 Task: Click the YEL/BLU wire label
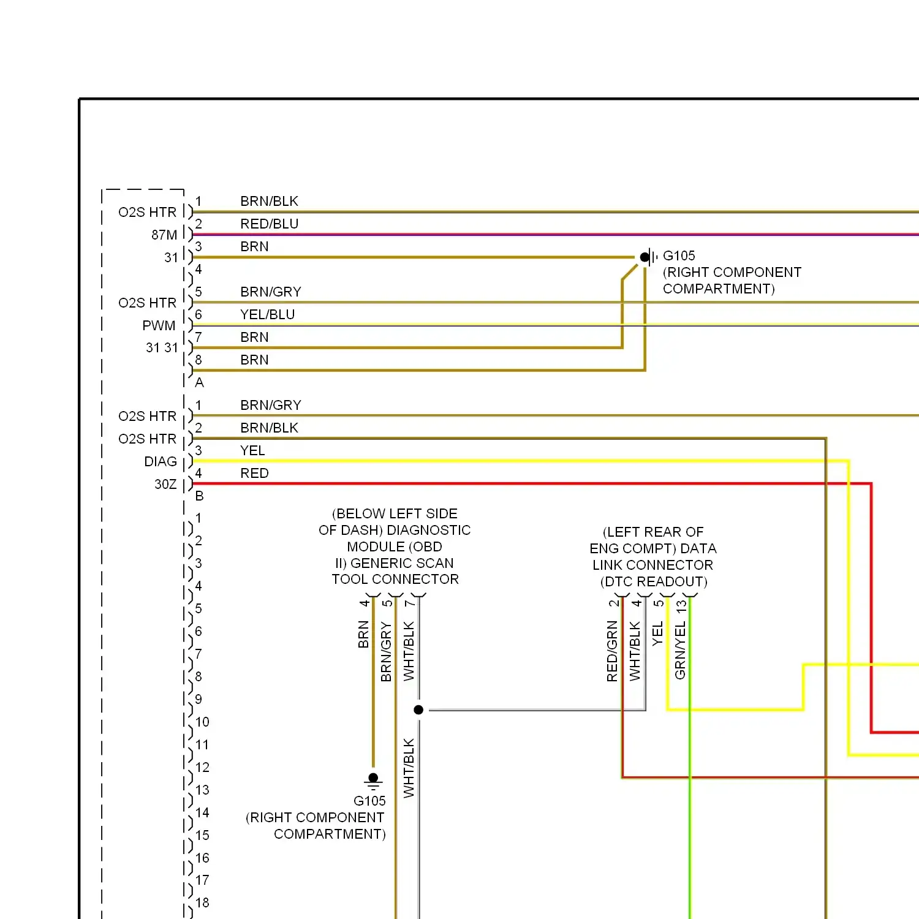[x=267, y=315]
